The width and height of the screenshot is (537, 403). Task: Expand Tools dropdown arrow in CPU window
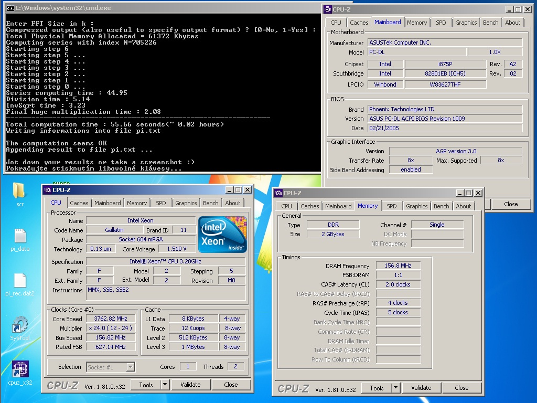click(x=165, y=385)
